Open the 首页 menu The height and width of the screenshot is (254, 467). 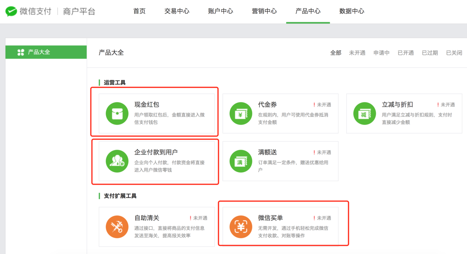(x=139, y=11)
